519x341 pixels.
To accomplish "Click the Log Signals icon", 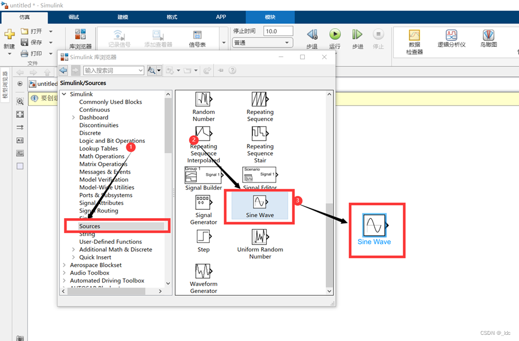I will click(119, 35).
